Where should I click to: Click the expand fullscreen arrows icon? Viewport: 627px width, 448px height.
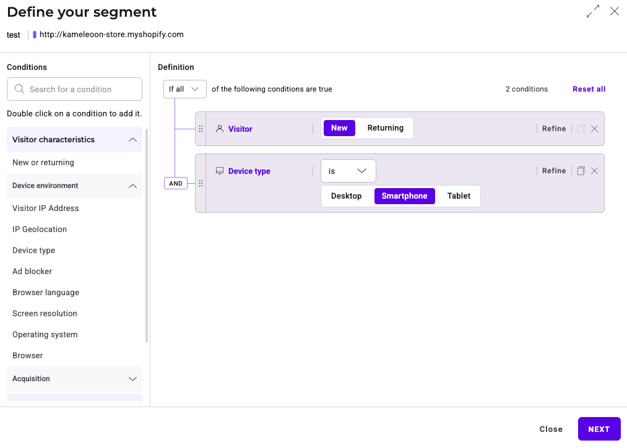[x=593, y=12]
